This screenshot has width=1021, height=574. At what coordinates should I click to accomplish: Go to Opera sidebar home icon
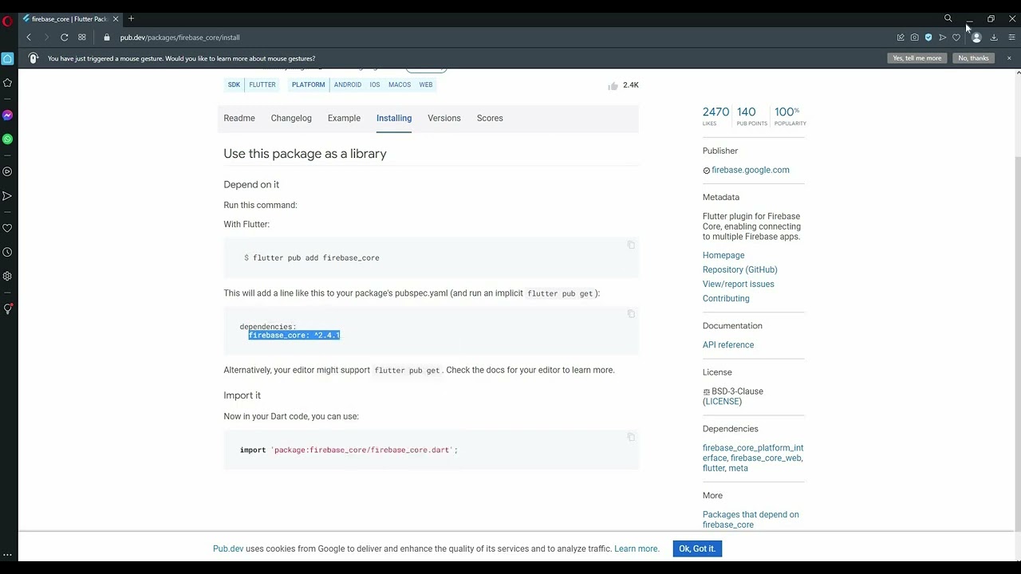point(7,58)
